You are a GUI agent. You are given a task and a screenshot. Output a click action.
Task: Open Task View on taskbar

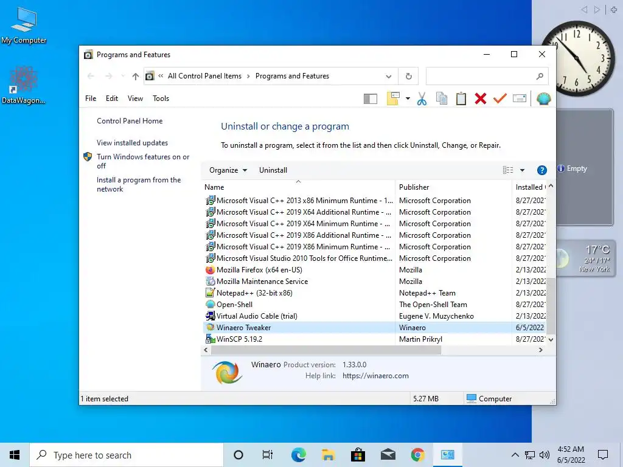pos(268,455)
